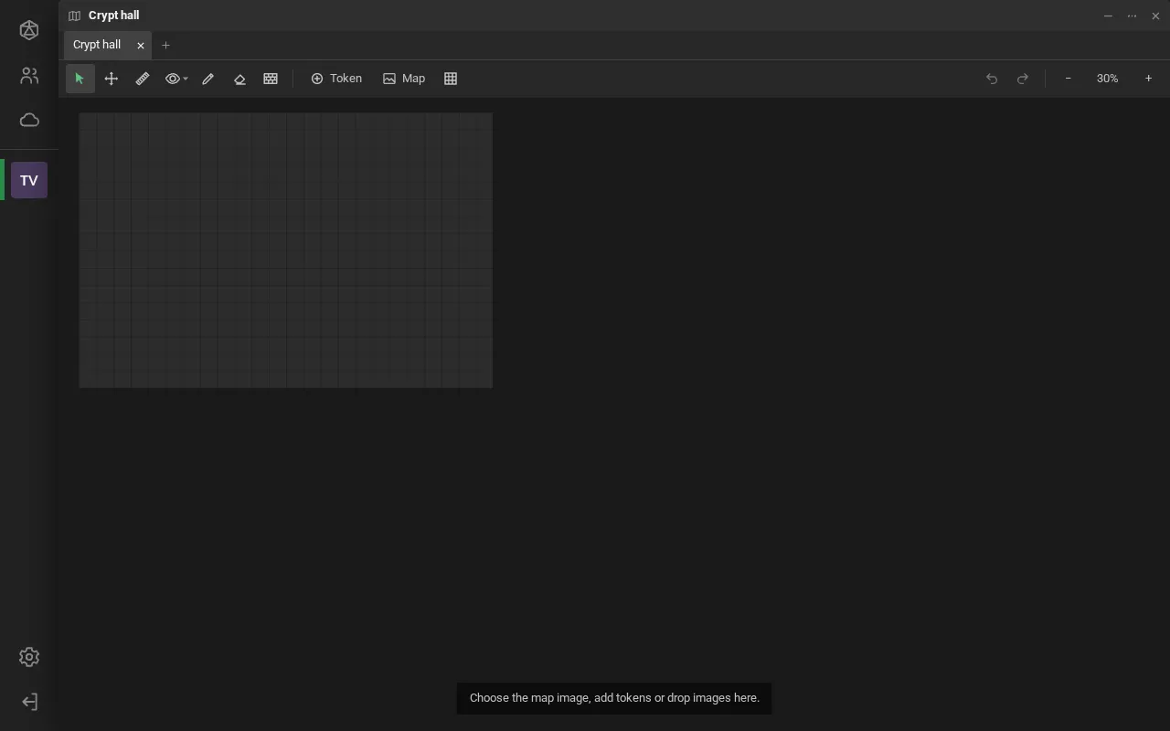Open settings gear in sidebar
The width and height of the screenshot is (1170, 731).
pyautogui.click(x=29, y=657)
